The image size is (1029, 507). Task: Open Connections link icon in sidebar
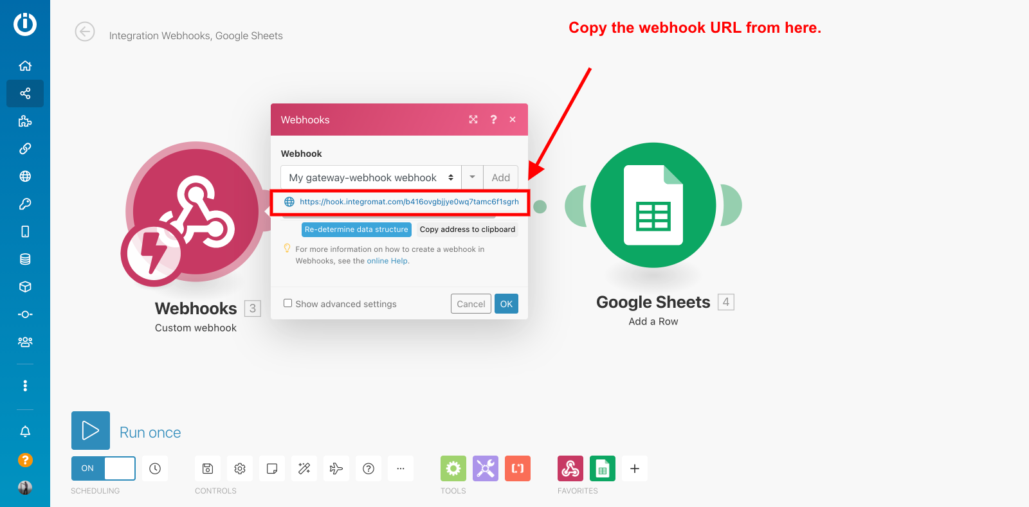click(x=25, y=148)
